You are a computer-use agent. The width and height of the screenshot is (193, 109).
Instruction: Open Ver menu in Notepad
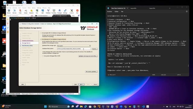pyautogui.click(x=122, y=12)
